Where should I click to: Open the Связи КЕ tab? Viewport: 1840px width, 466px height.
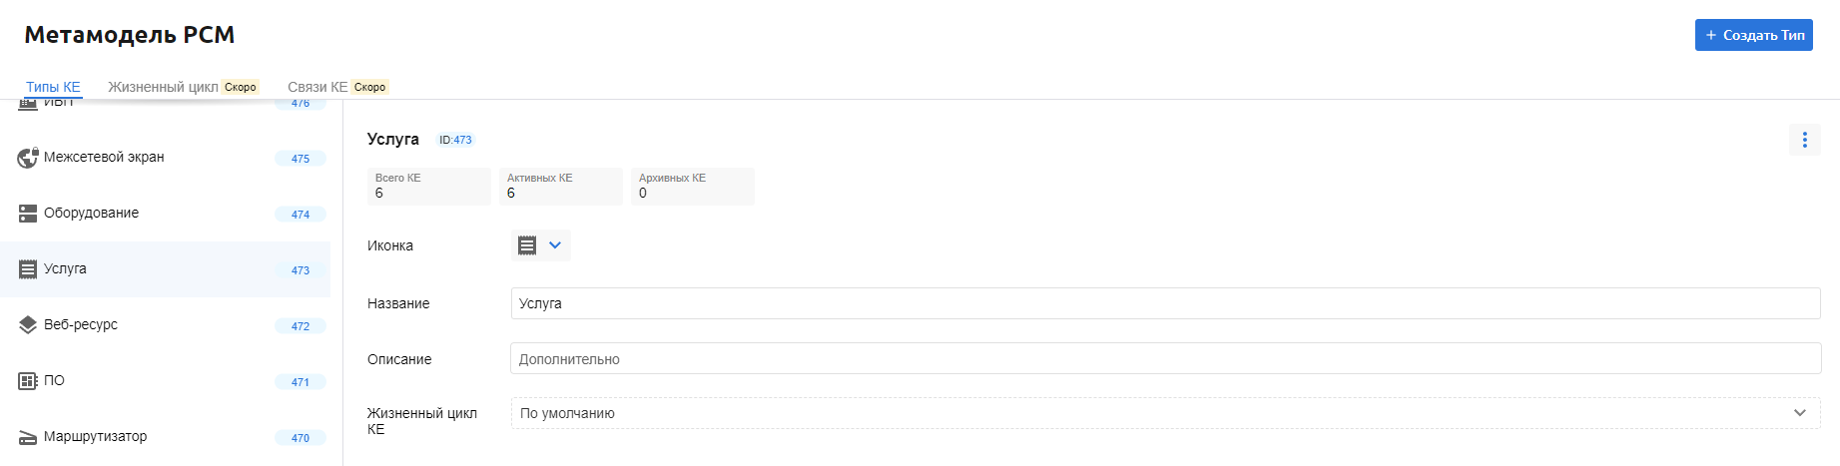click(x=317, y=87)
